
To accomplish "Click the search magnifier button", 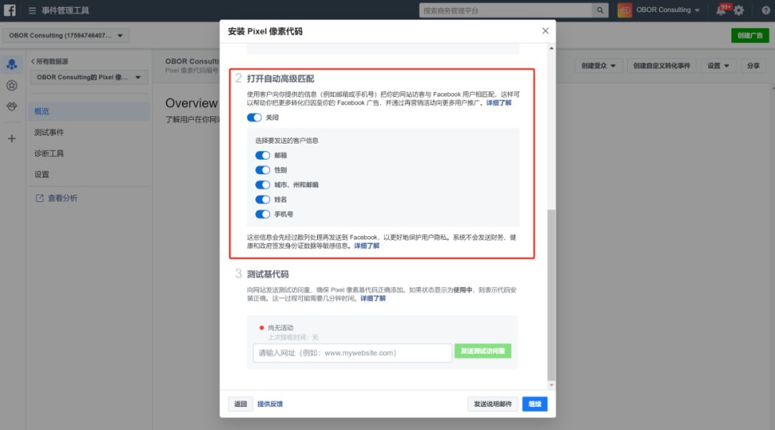I will [599, 10].
